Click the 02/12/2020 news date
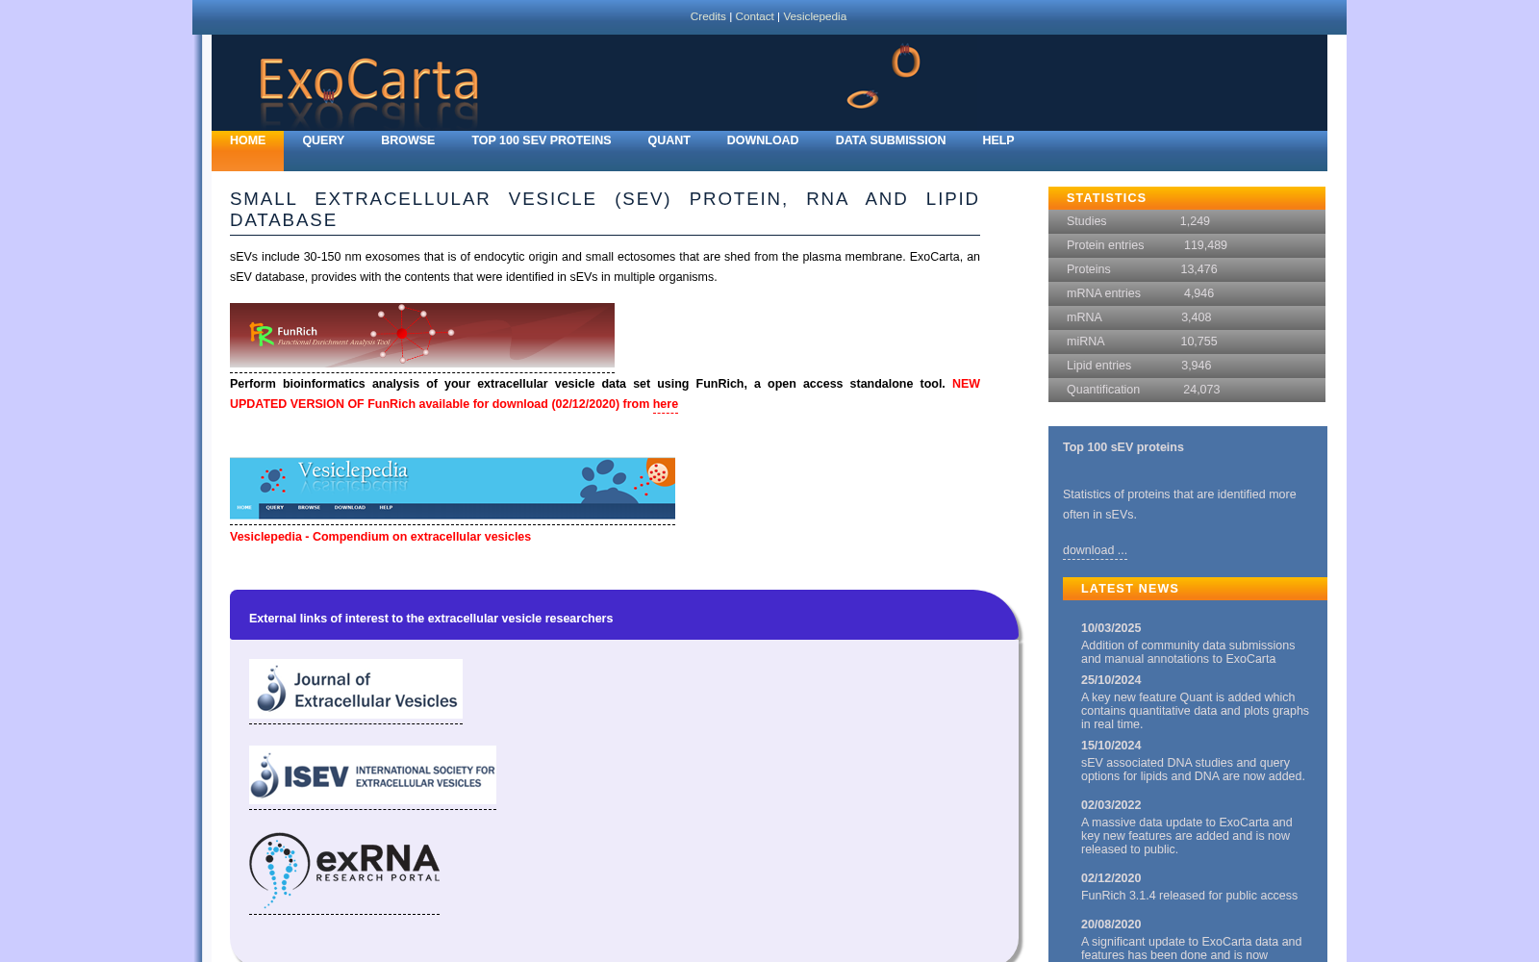The width and height of the screenshot is (1539, 962). coord(1111,878)
